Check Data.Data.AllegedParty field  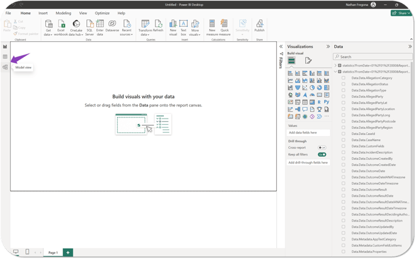point(343,97)
